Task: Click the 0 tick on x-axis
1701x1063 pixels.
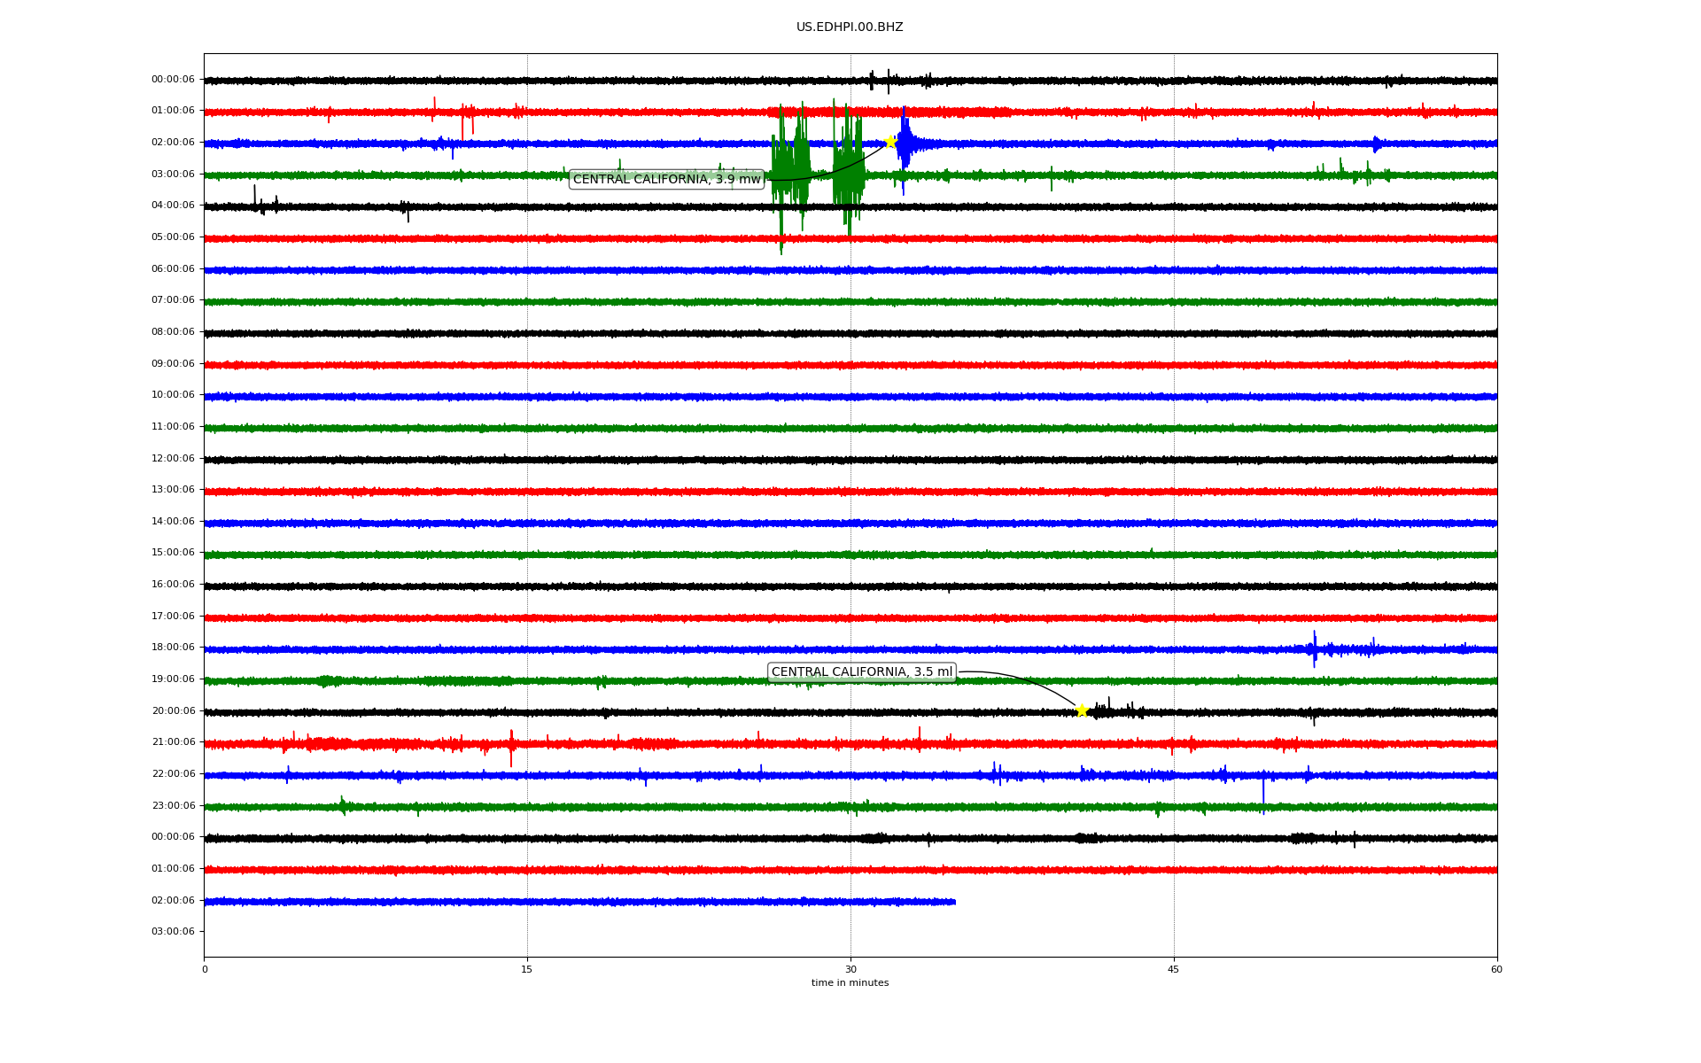Action: point(205,969)
